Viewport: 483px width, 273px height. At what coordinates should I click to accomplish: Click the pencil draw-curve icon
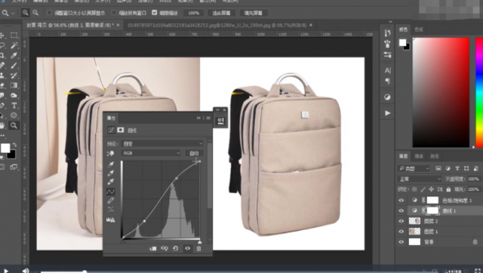110,200
